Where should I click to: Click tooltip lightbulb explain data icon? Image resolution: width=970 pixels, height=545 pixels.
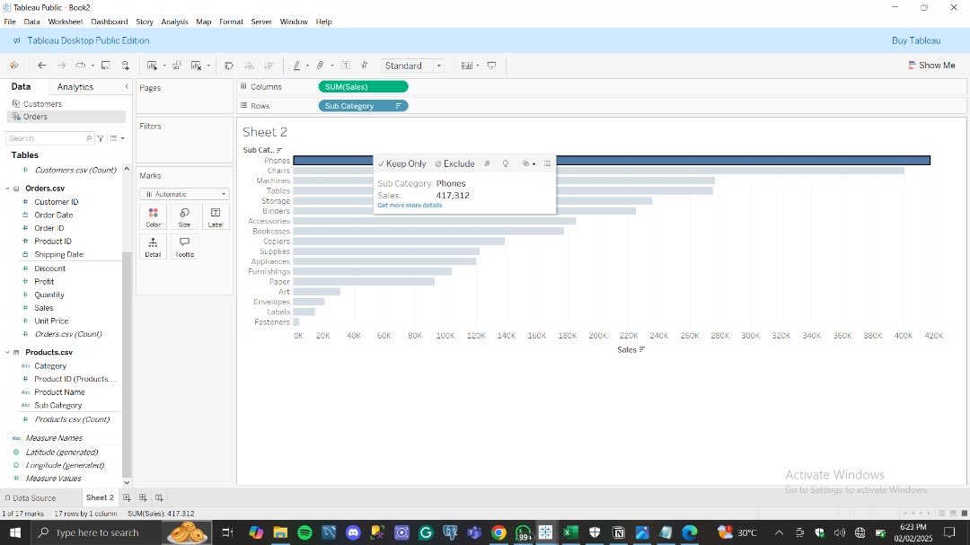click(506, 163)
